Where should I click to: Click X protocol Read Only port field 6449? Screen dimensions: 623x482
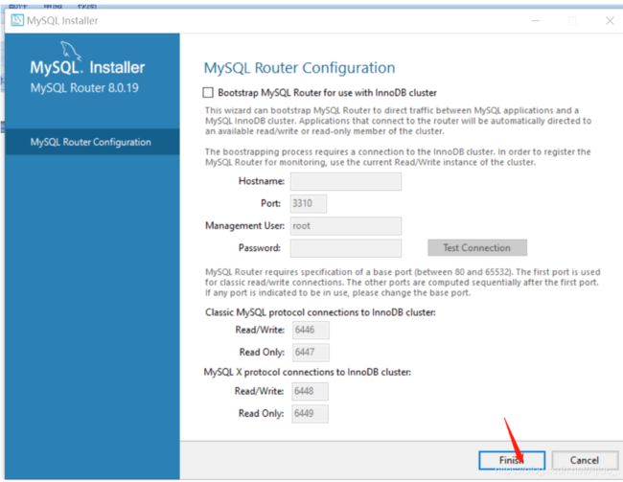(x=310, y=413)
